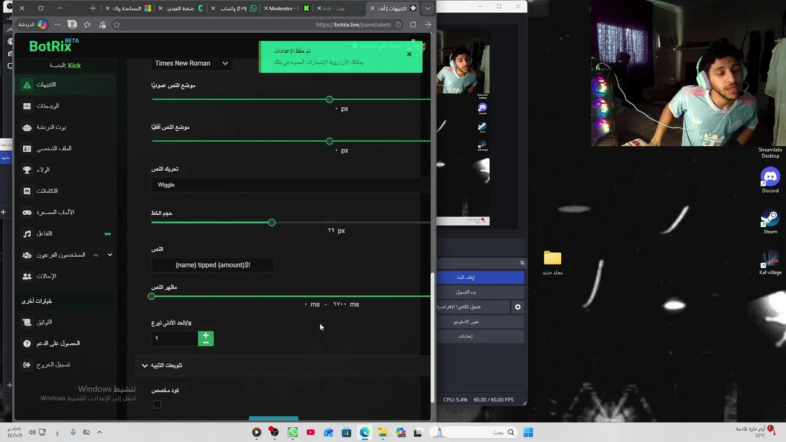
Task: Open Microsoft Edge from the taskbar
Action: tap(364, 433)
